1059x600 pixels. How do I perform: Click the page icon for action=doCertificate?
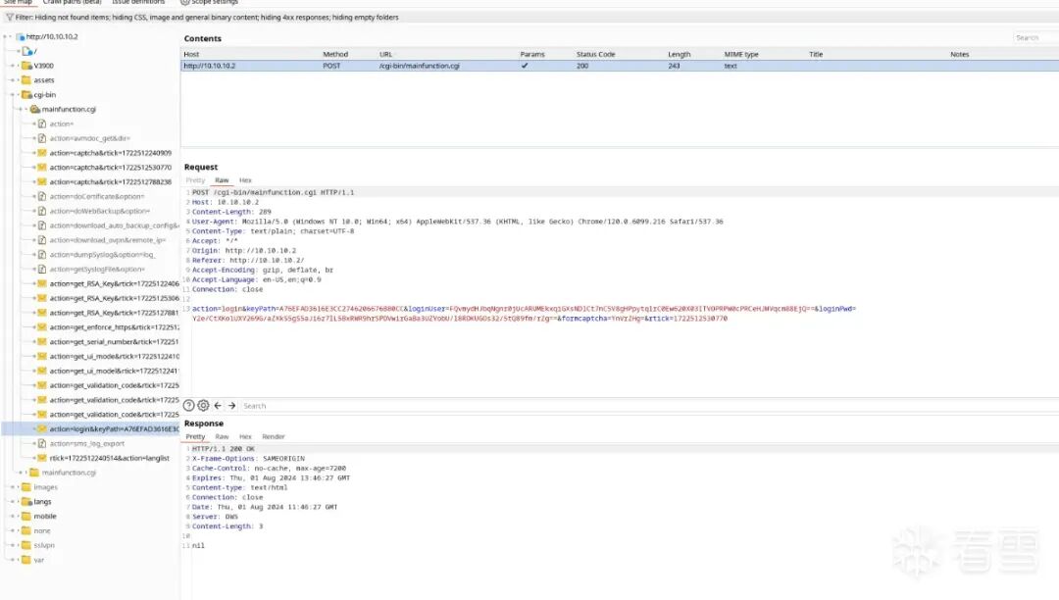[x=42, y=196]
